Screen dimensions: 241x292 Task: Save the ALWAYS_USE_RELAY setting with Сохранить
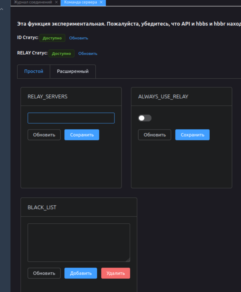point(192,135)
